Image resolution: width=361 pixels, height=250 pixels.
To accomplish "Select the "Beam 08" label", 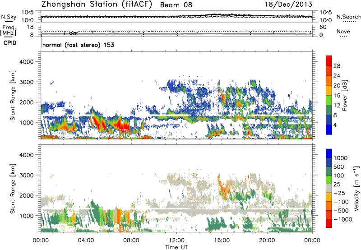I will (176, 5).
